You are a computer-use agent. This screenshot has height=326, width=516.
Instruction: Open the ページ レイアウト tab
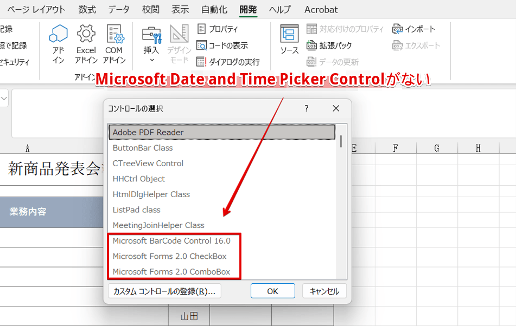pos(36,10)
